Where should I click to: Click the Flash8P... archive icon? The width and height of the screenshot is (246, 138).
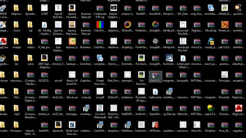click(141, 8)
